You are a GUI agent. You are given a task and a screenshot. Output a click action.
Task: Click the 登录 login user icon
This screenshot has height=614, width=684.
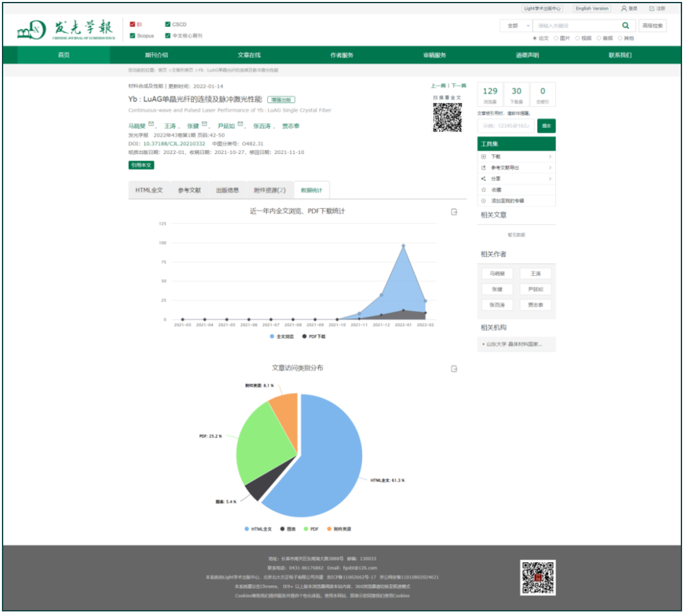click(x=623, y=8)
